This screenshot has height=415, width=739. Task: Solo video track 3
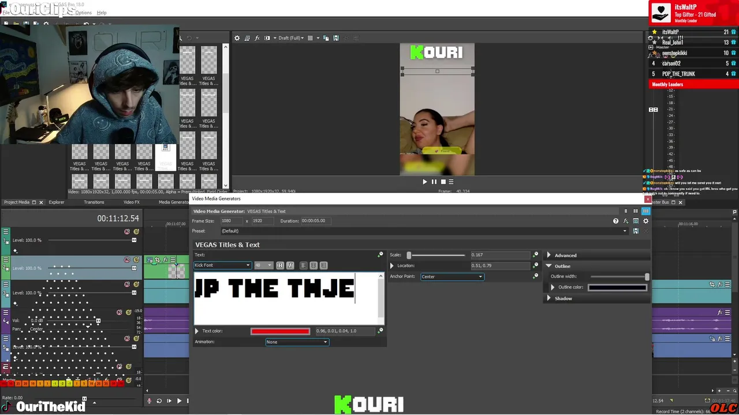[x=136, y=284]
